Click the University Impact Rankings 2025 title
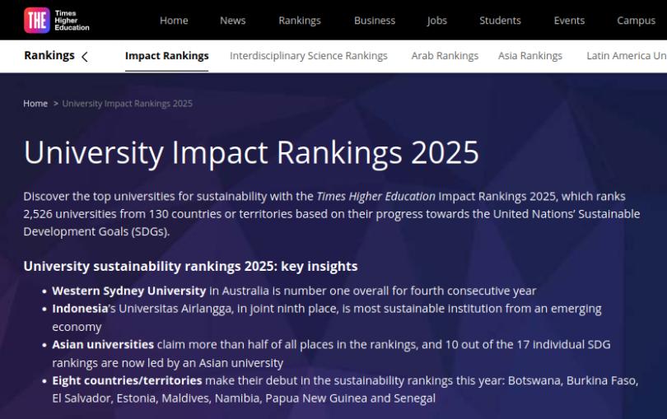The width and height of the screenshot is (667, 419). pos(251,152)
